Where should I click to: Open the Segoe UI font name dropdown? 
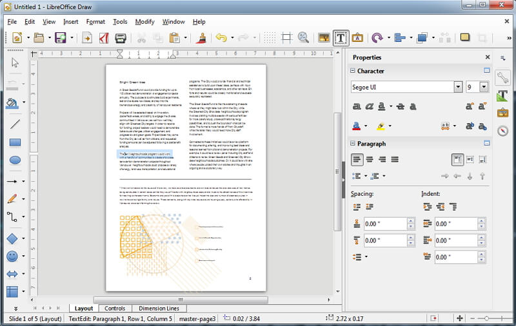458,87
